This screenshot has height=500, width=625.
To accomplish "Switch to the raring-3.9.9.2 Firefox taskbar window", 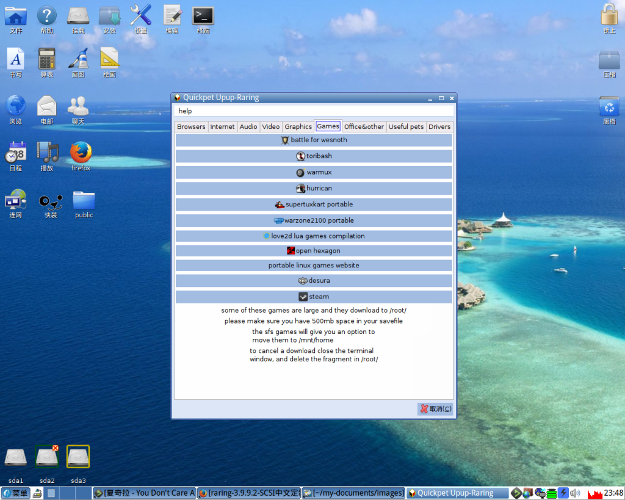I will coord(249,493).
